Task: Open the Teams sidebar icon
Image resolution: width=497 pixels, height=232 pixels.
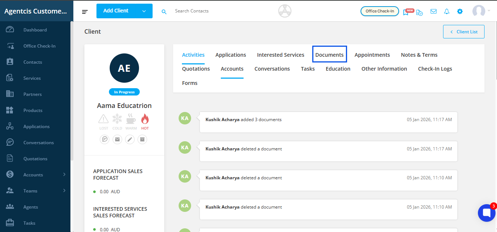Action: pyautogui.click(x=10, y=191)
